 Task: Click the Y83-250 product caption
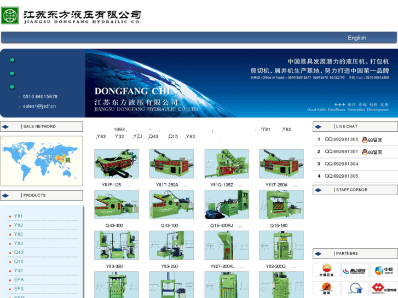click(x=169, y=266)
